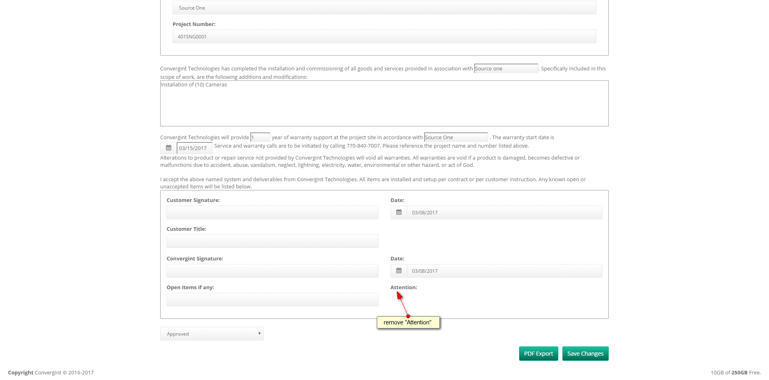Focus the Customer Title field
Image resolution: width=769 pixels, height=380 pixels.
(x=272, y=241)
